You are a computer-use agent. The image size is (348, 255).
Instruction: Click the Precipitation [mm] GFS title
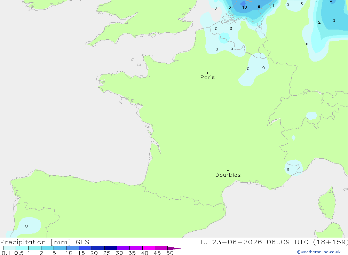pos(45,242)
